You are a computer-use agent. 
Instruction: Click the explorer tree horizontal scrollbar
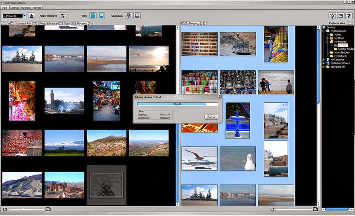click(337, 209)
